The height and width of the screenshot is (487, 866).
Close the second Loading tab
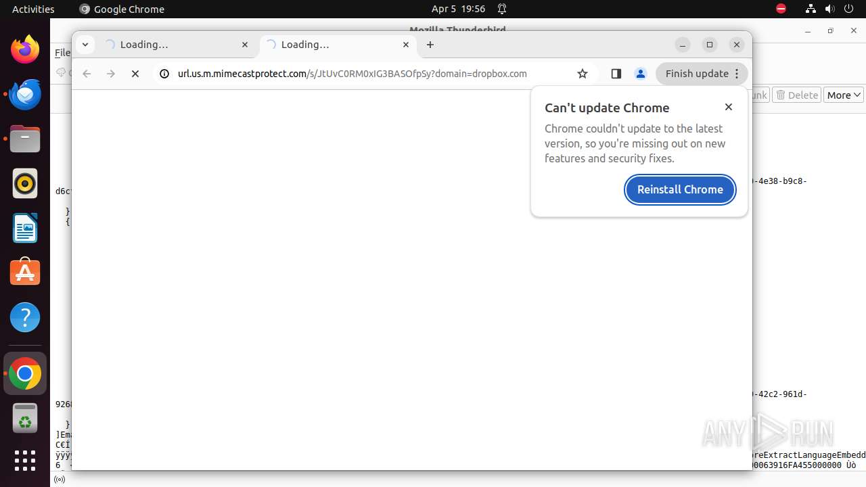[x=406, y=45]
